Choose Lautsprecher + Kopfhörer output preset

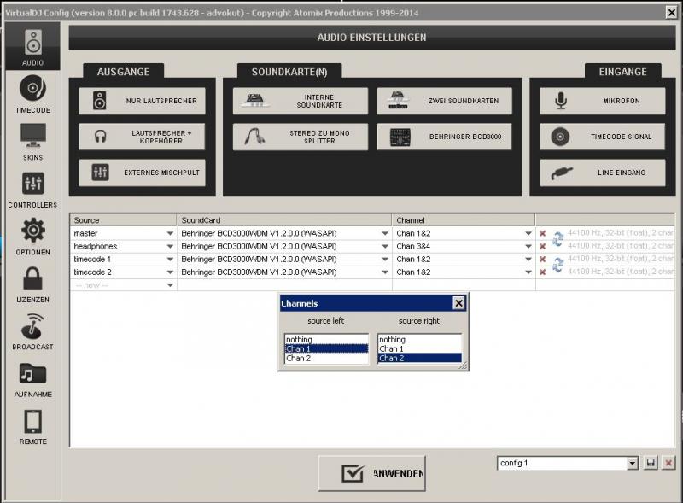[142, 137]
